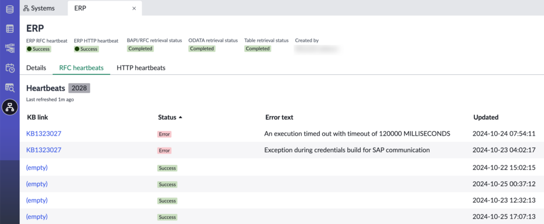Click Error status in 07:54:11 row

[x=165, y=134]
